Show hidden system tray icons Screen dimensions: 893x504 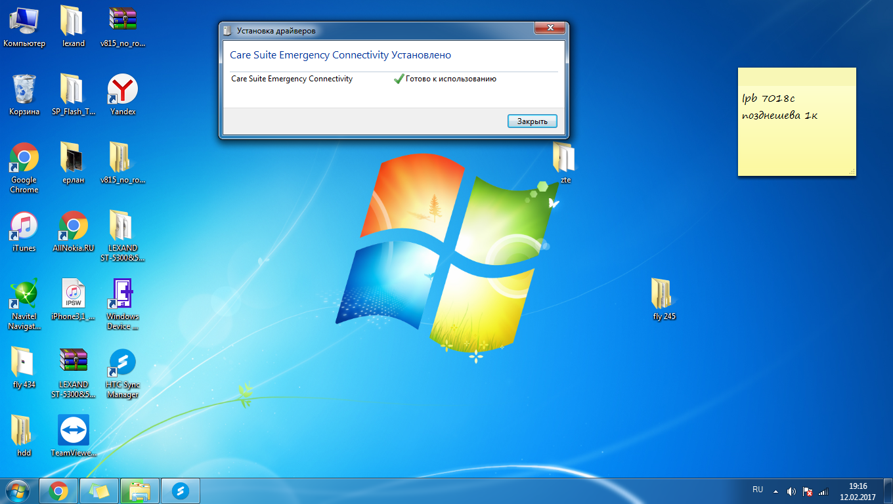point(775,491)
